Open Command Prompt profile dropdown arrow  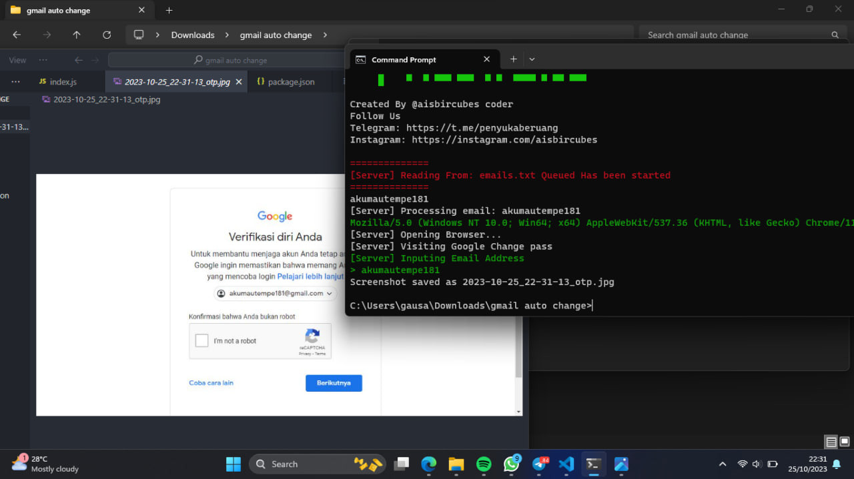532,59
